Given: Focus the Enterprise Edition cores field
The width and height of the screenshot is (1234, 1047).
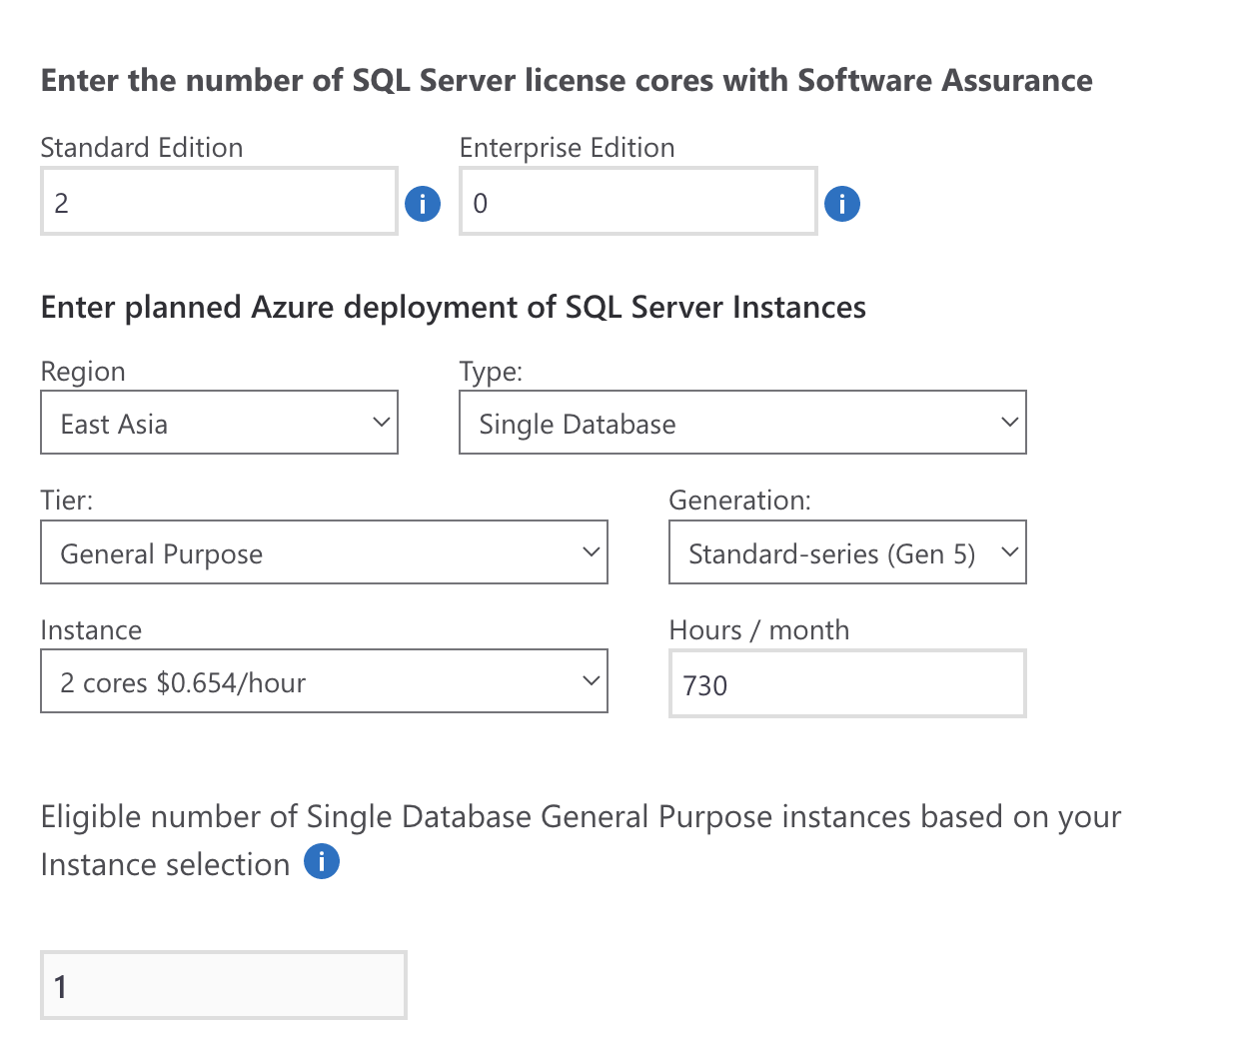Looking at the screenshot, I should click(x=638, y=201).
